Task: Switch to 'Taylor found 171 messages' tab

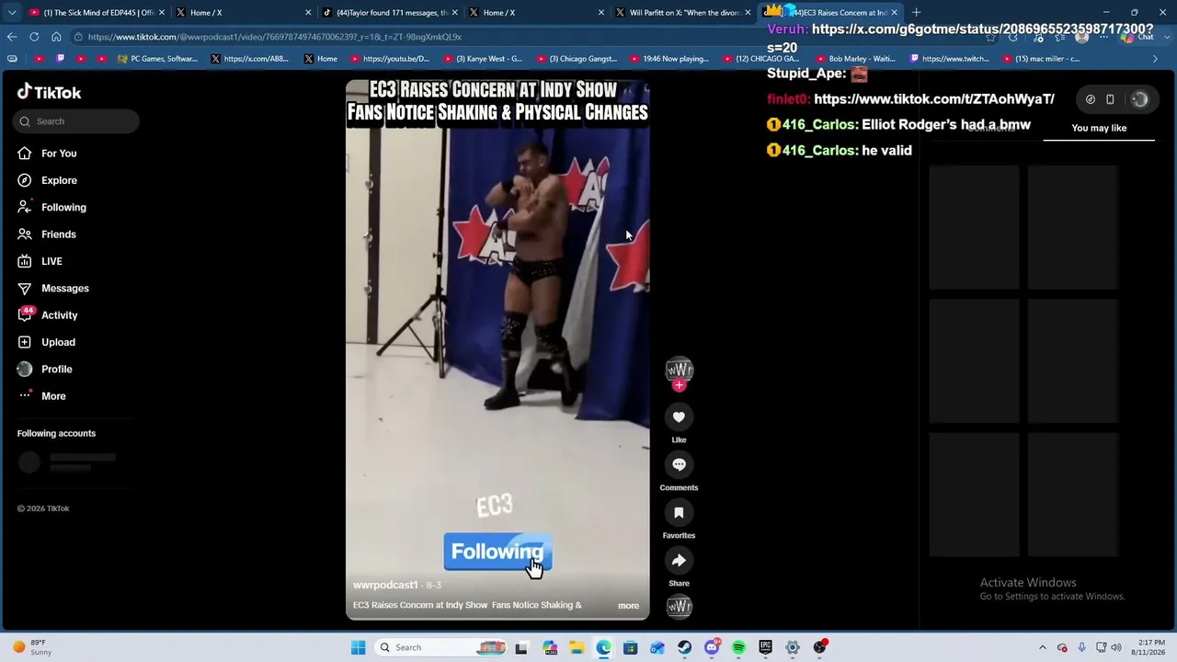Action: (389, 13)
